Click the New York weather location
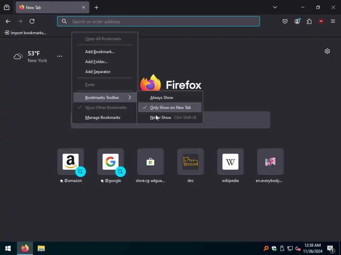 [37, 61]
